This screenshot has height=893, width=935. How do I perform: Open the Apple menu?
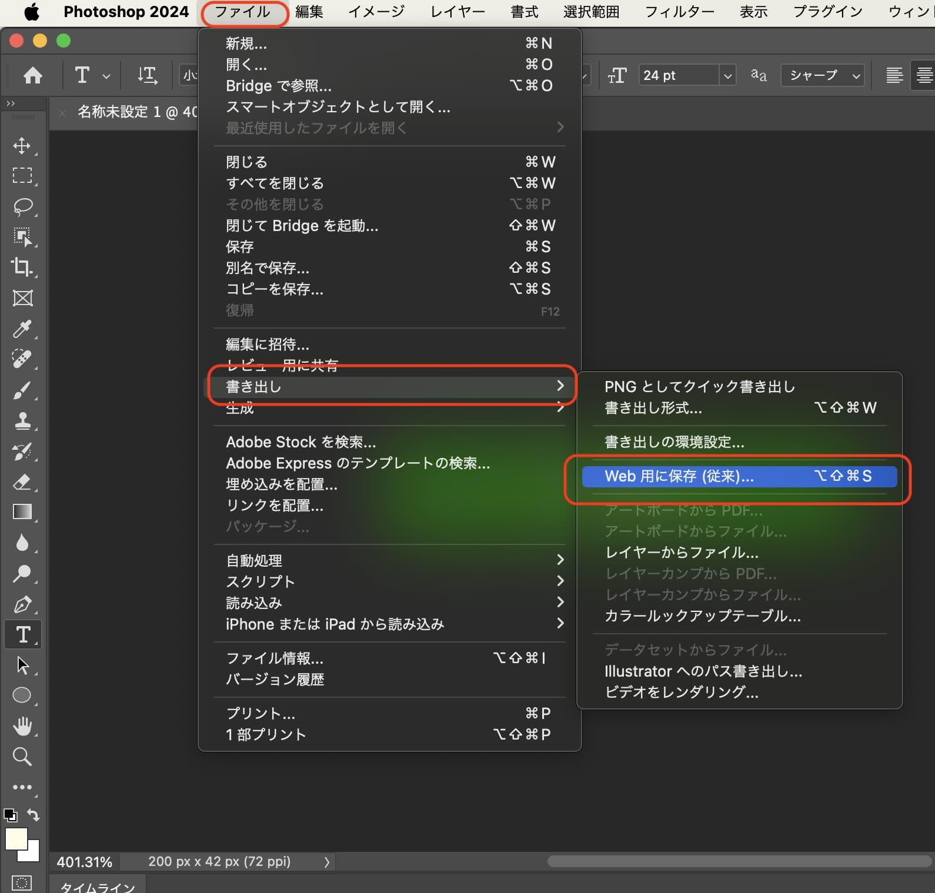(x=32, y=12)
